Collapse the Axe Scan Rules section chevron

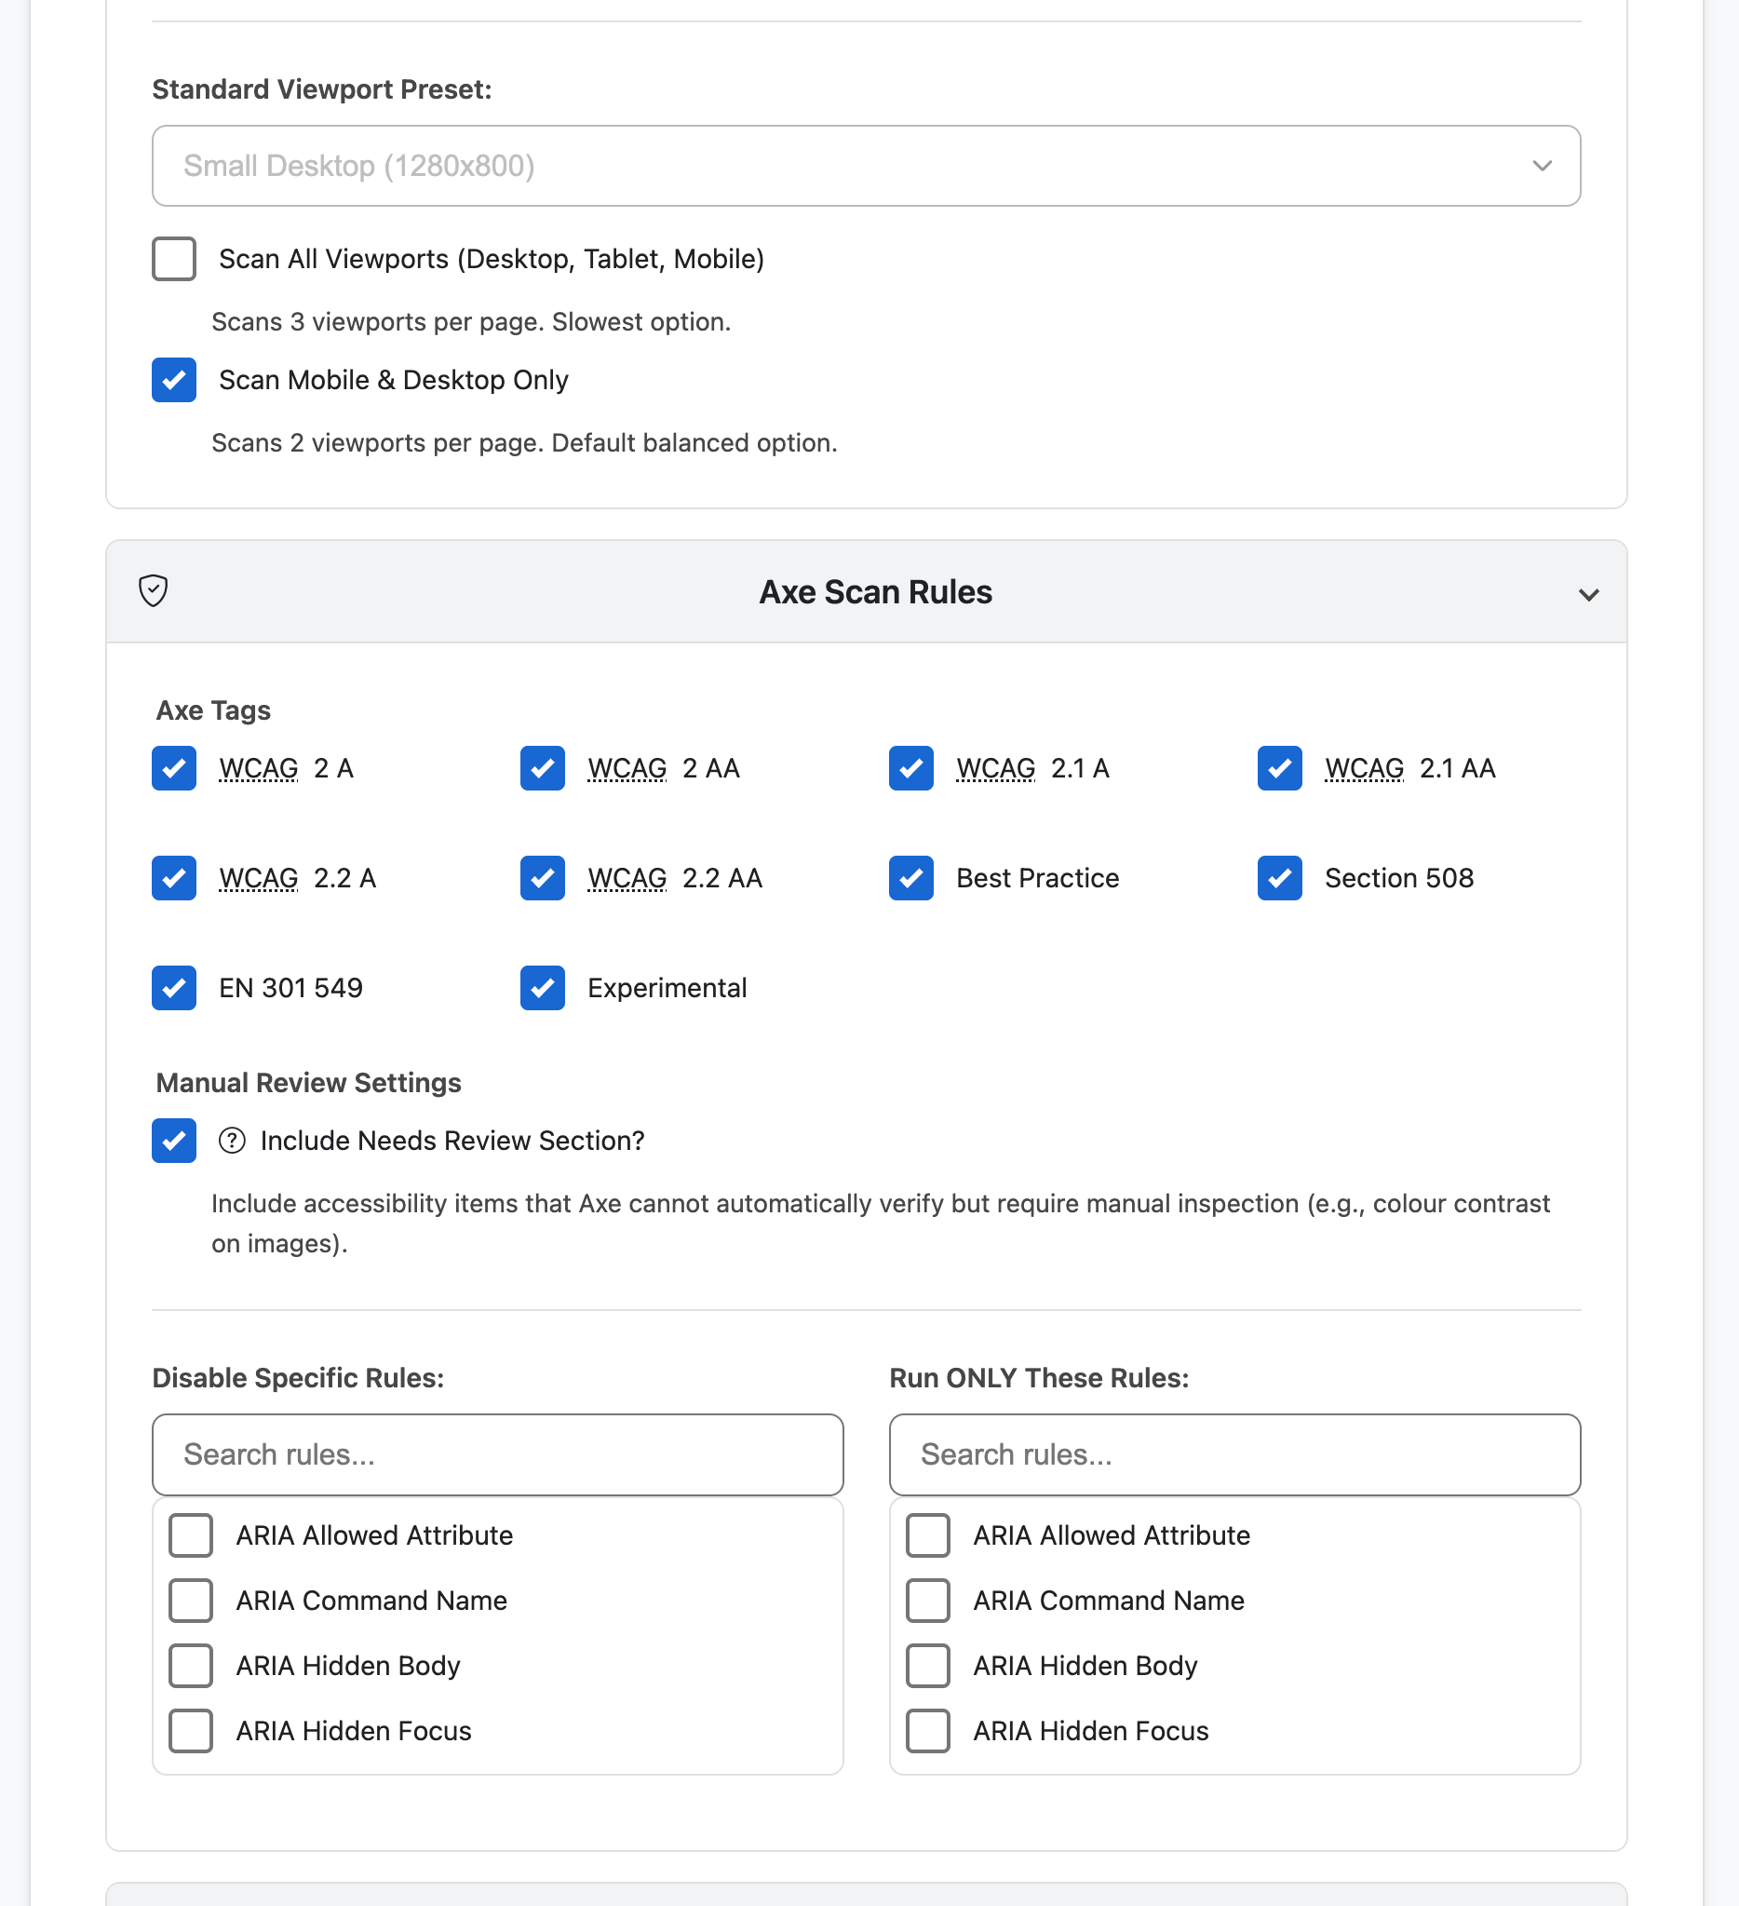1589,594
